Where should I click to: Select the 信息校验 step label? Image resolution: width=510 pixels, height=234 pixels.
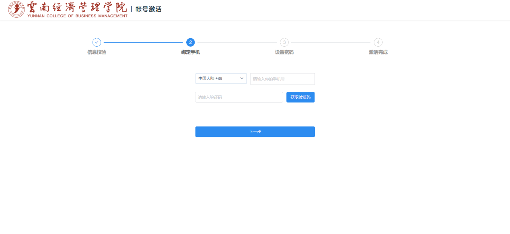pos(97,52)
